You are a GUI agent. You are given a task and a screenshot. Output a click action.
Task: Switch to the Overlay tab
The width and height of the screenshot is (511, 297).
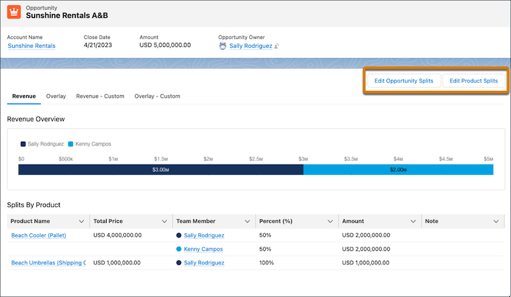[56, 96]
